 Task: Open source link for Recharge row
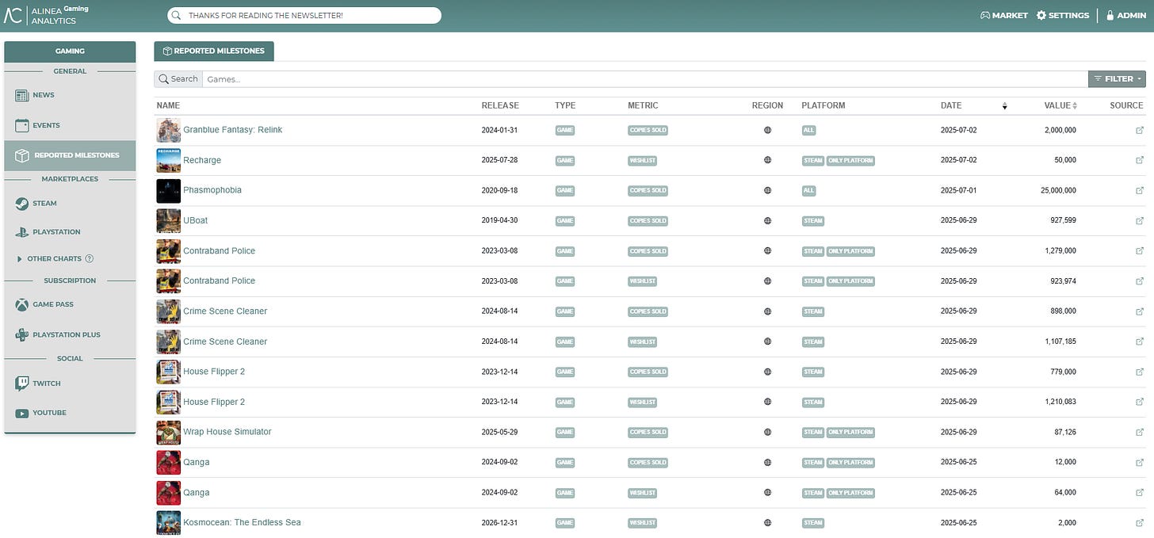pos(1140,160)
